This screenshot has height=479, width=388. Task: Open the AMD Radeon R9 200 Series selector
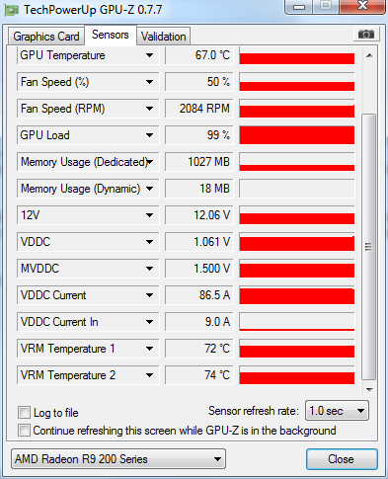coord(118,458)
